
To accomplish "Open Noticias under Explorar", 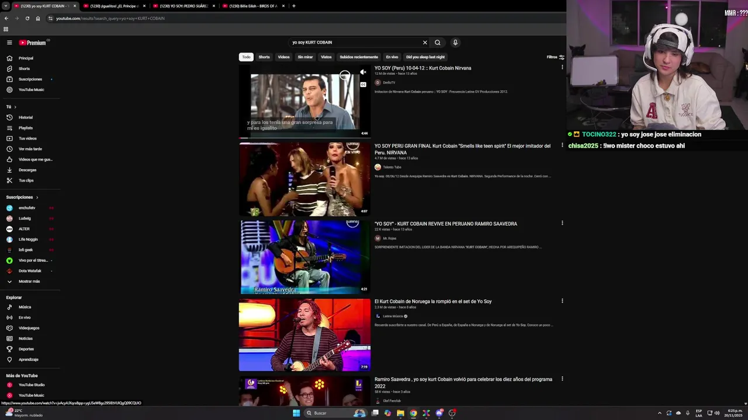I will point(26,338).
